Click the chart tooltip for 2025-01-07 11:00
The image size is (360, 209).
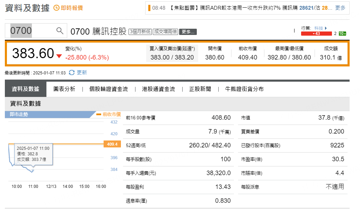click(34, 154)
